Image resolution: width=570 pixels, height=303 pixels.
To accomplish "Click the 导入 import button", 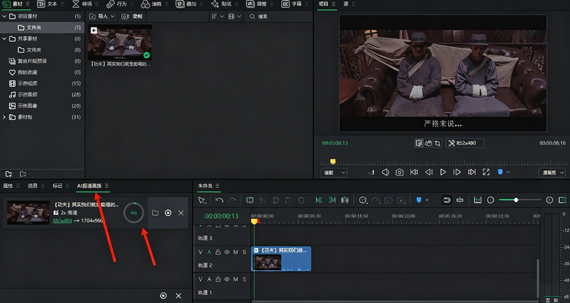I will [103, 16].
